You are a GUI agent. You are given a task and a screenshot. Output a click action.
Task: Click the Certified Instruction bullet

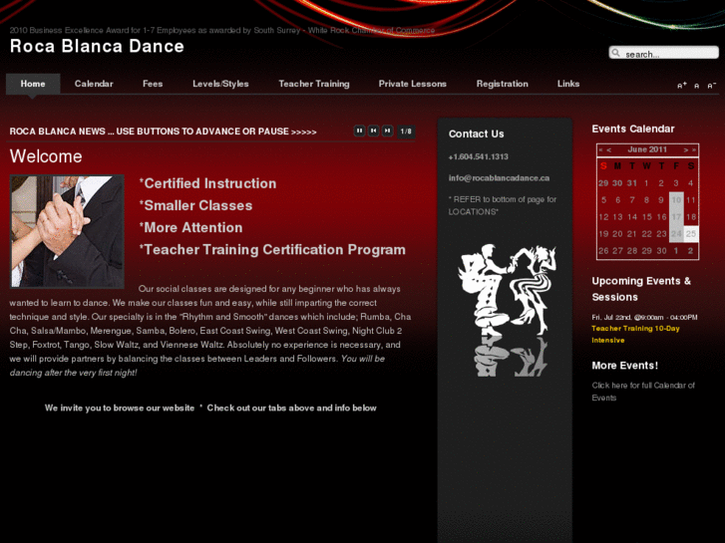[x=207, y=183]
